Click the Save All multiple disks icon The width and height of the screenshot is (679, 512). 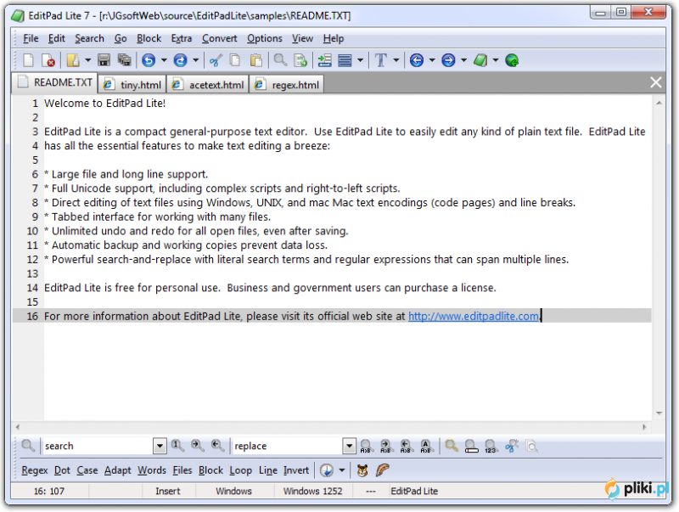tap(124, 59)
